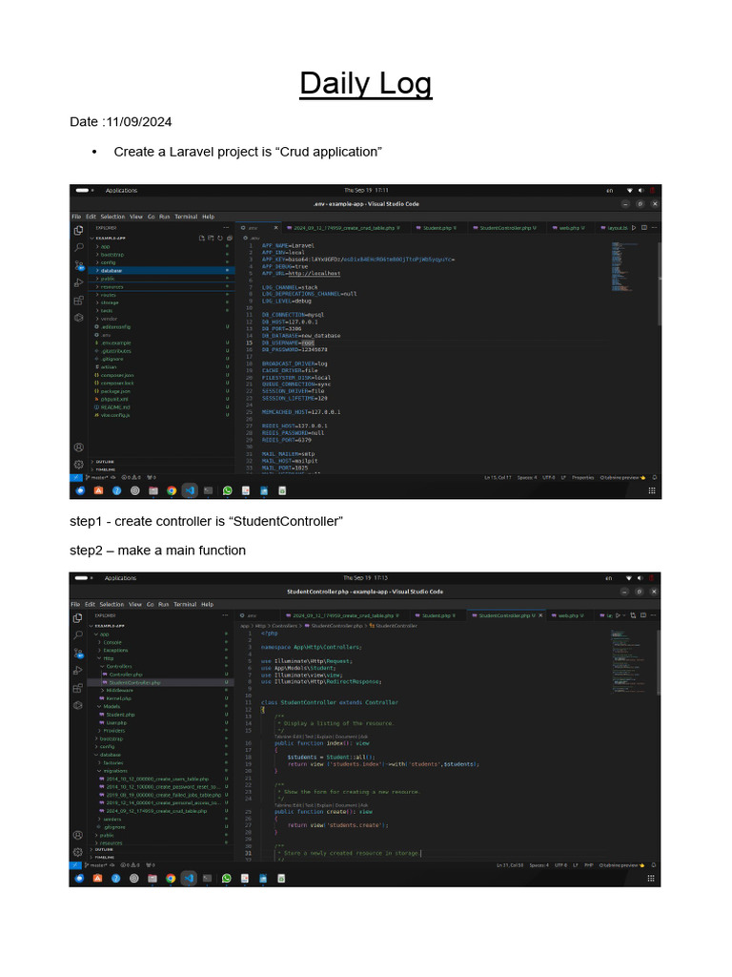Open Extensions in the StudentController.php window

tap(78, 688)
